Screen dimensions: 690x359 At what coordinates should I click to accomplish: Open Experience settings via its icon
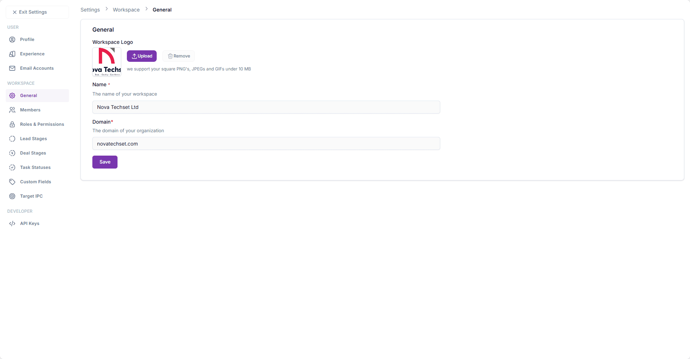(x=12, y=54)
